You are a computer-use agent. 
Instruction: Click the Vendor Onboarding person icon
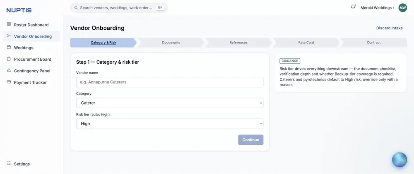(x=9, y=36)
